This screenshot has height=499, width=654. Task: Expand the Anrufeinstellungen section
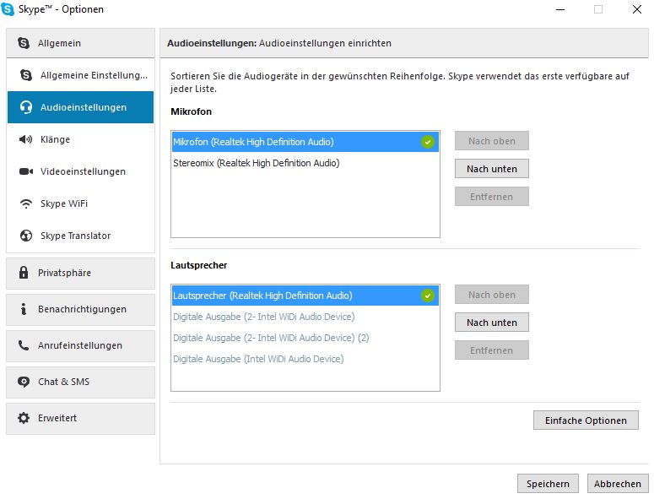click(80, 346)
